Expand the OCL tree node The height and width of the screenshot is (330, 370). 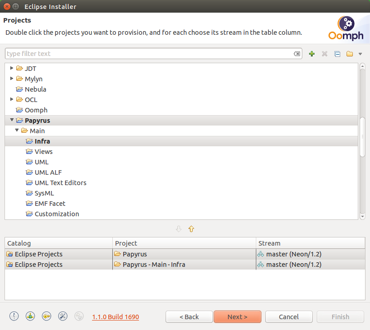tap(12, 99)
